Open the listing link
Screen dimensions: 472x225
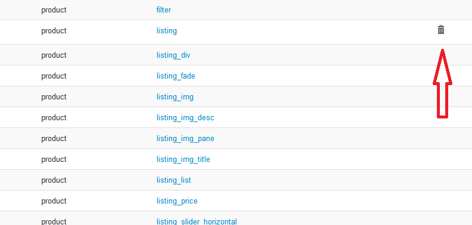tap(167, 31)
